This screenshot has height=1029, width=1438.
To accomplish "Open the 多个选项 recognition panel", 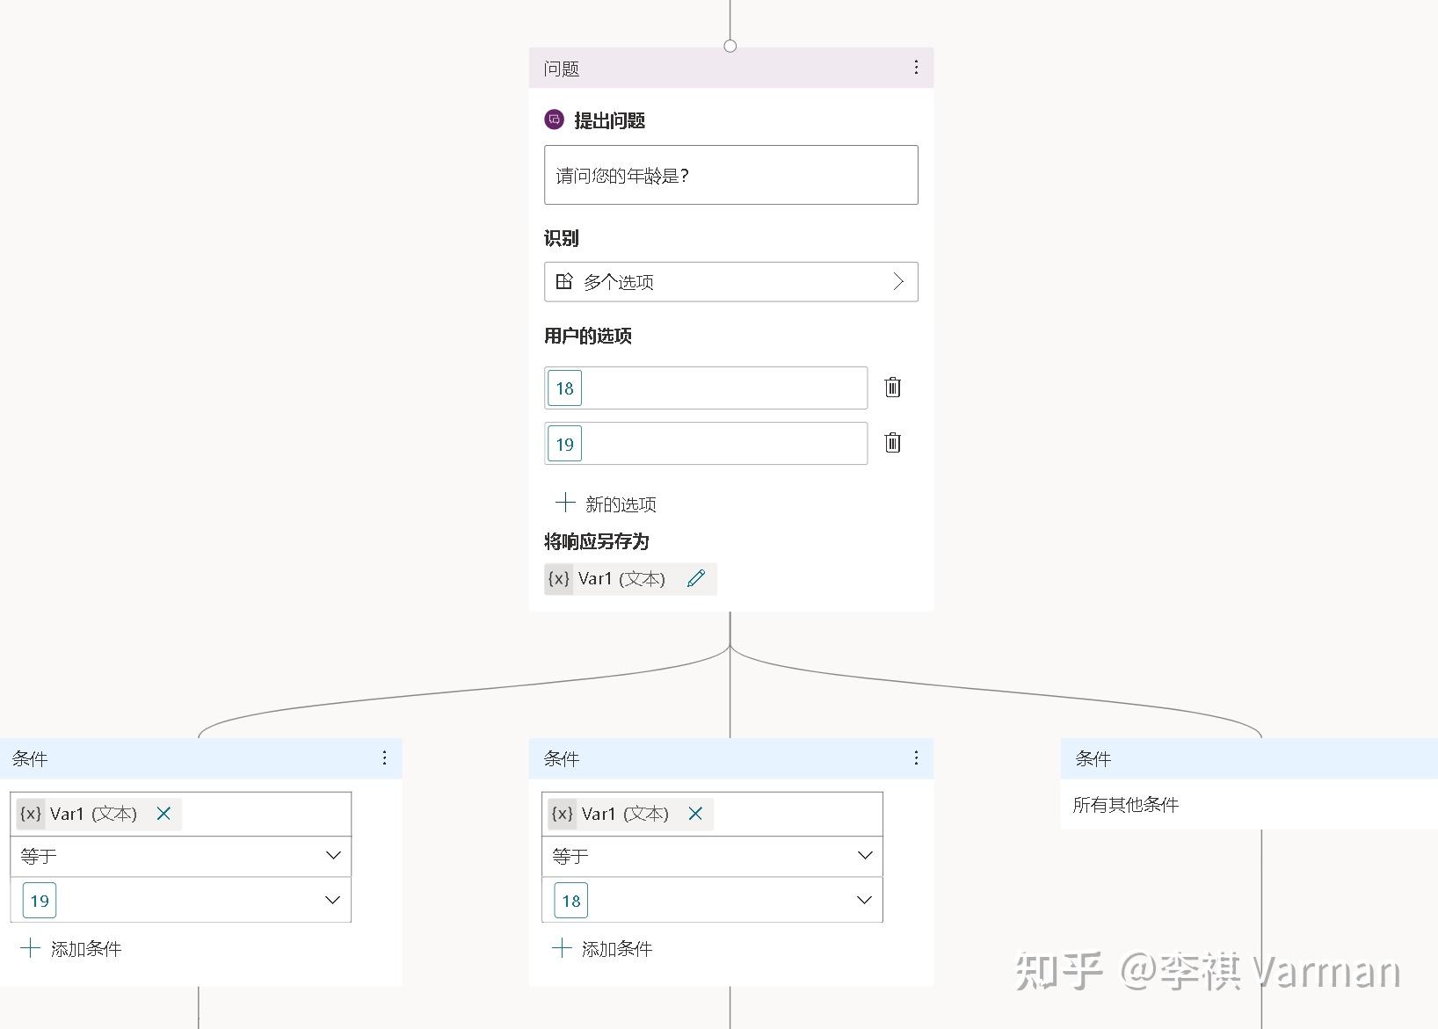I will [x=730, y=281].
